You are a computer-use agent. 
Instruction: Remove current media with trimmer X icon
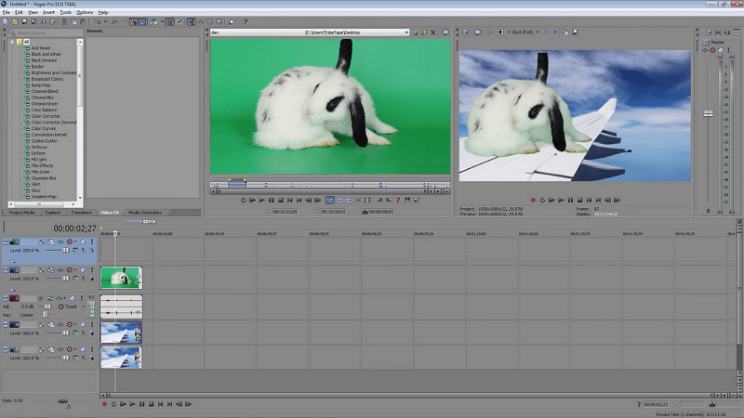coord(433,33)
